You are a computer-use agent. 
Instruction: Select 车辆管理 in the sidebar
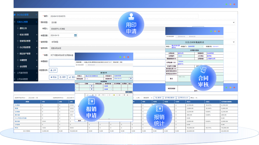pos(23,60)
